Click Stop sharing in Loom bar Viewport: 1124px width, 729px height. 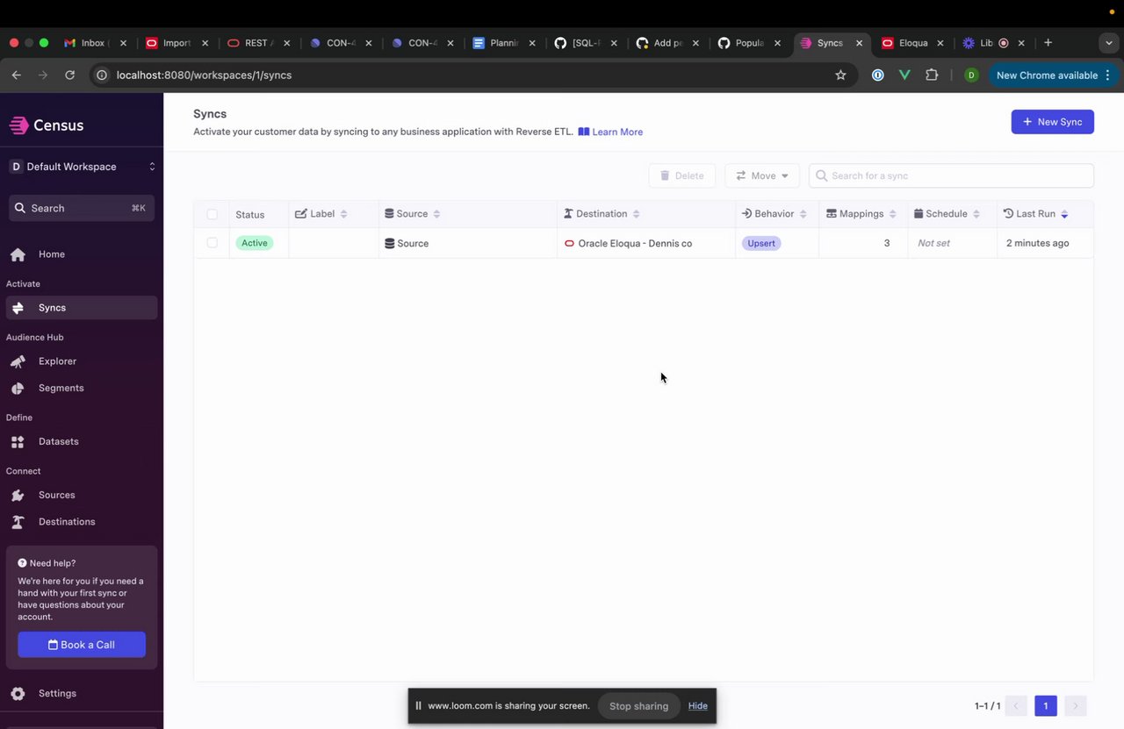(x=638, y=706)
